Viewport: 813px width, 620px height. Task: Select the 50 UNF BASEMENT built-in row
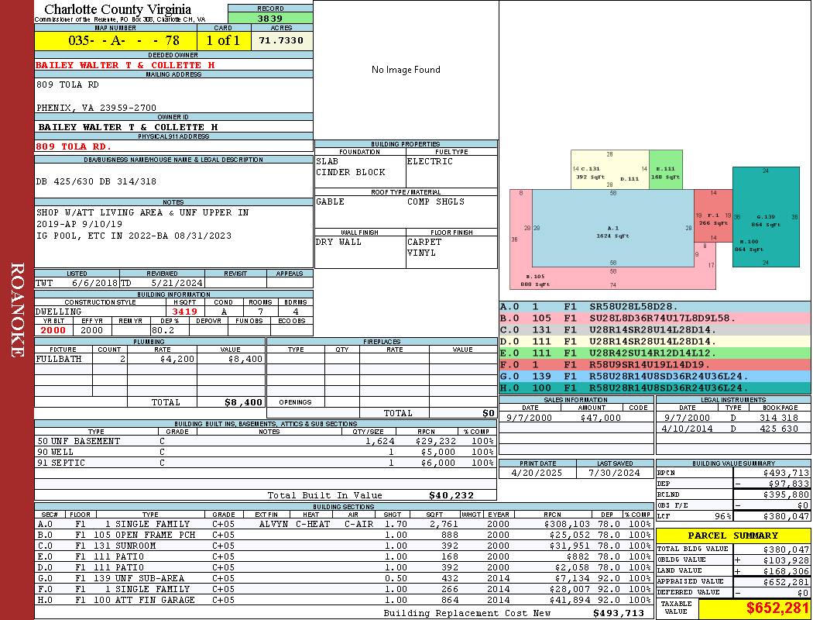tap(265, 441)
